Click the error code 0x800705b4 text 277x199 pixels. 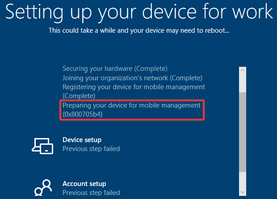(85, 114)
